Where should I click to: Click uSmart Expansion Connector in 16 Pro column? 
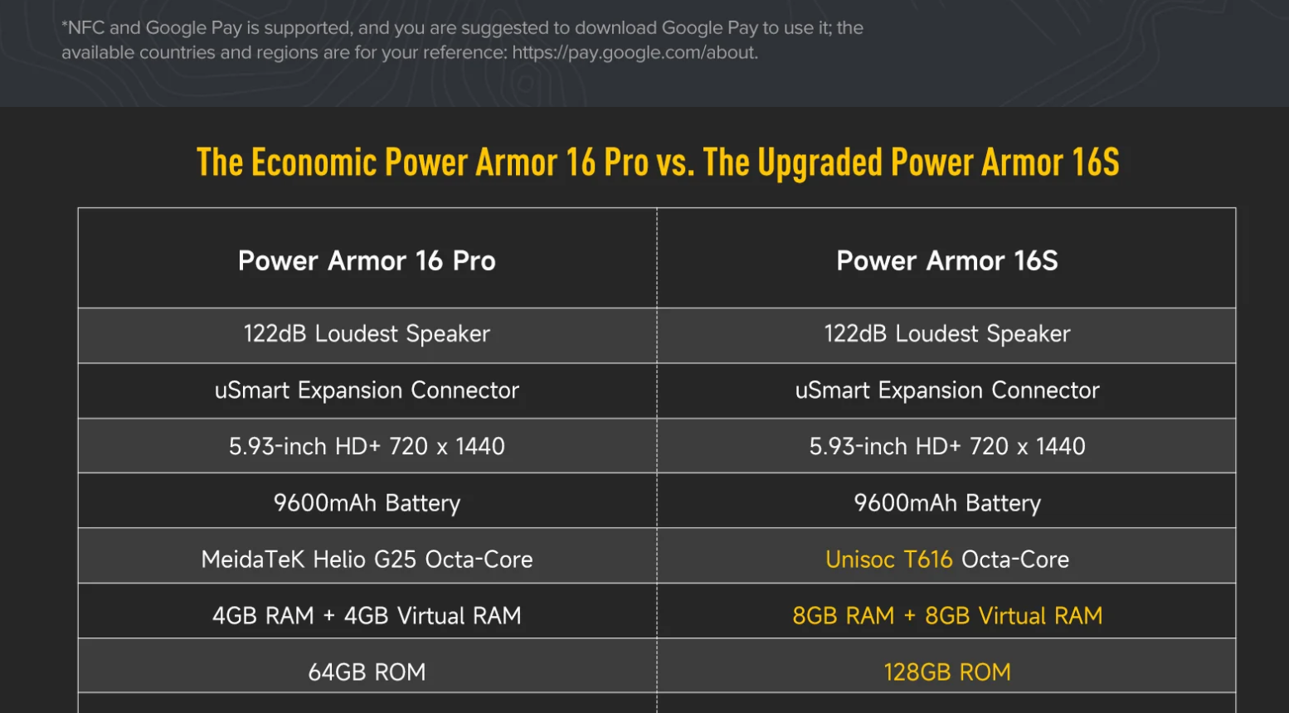tap(367, 390)
